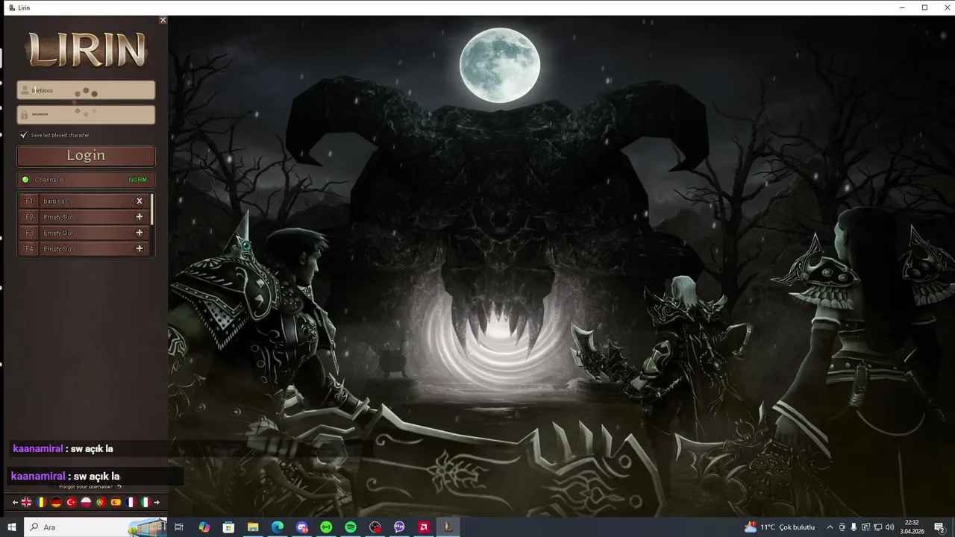Close the login panel with the X
Viewport: 955px width, 537px height.
(163, 20)
